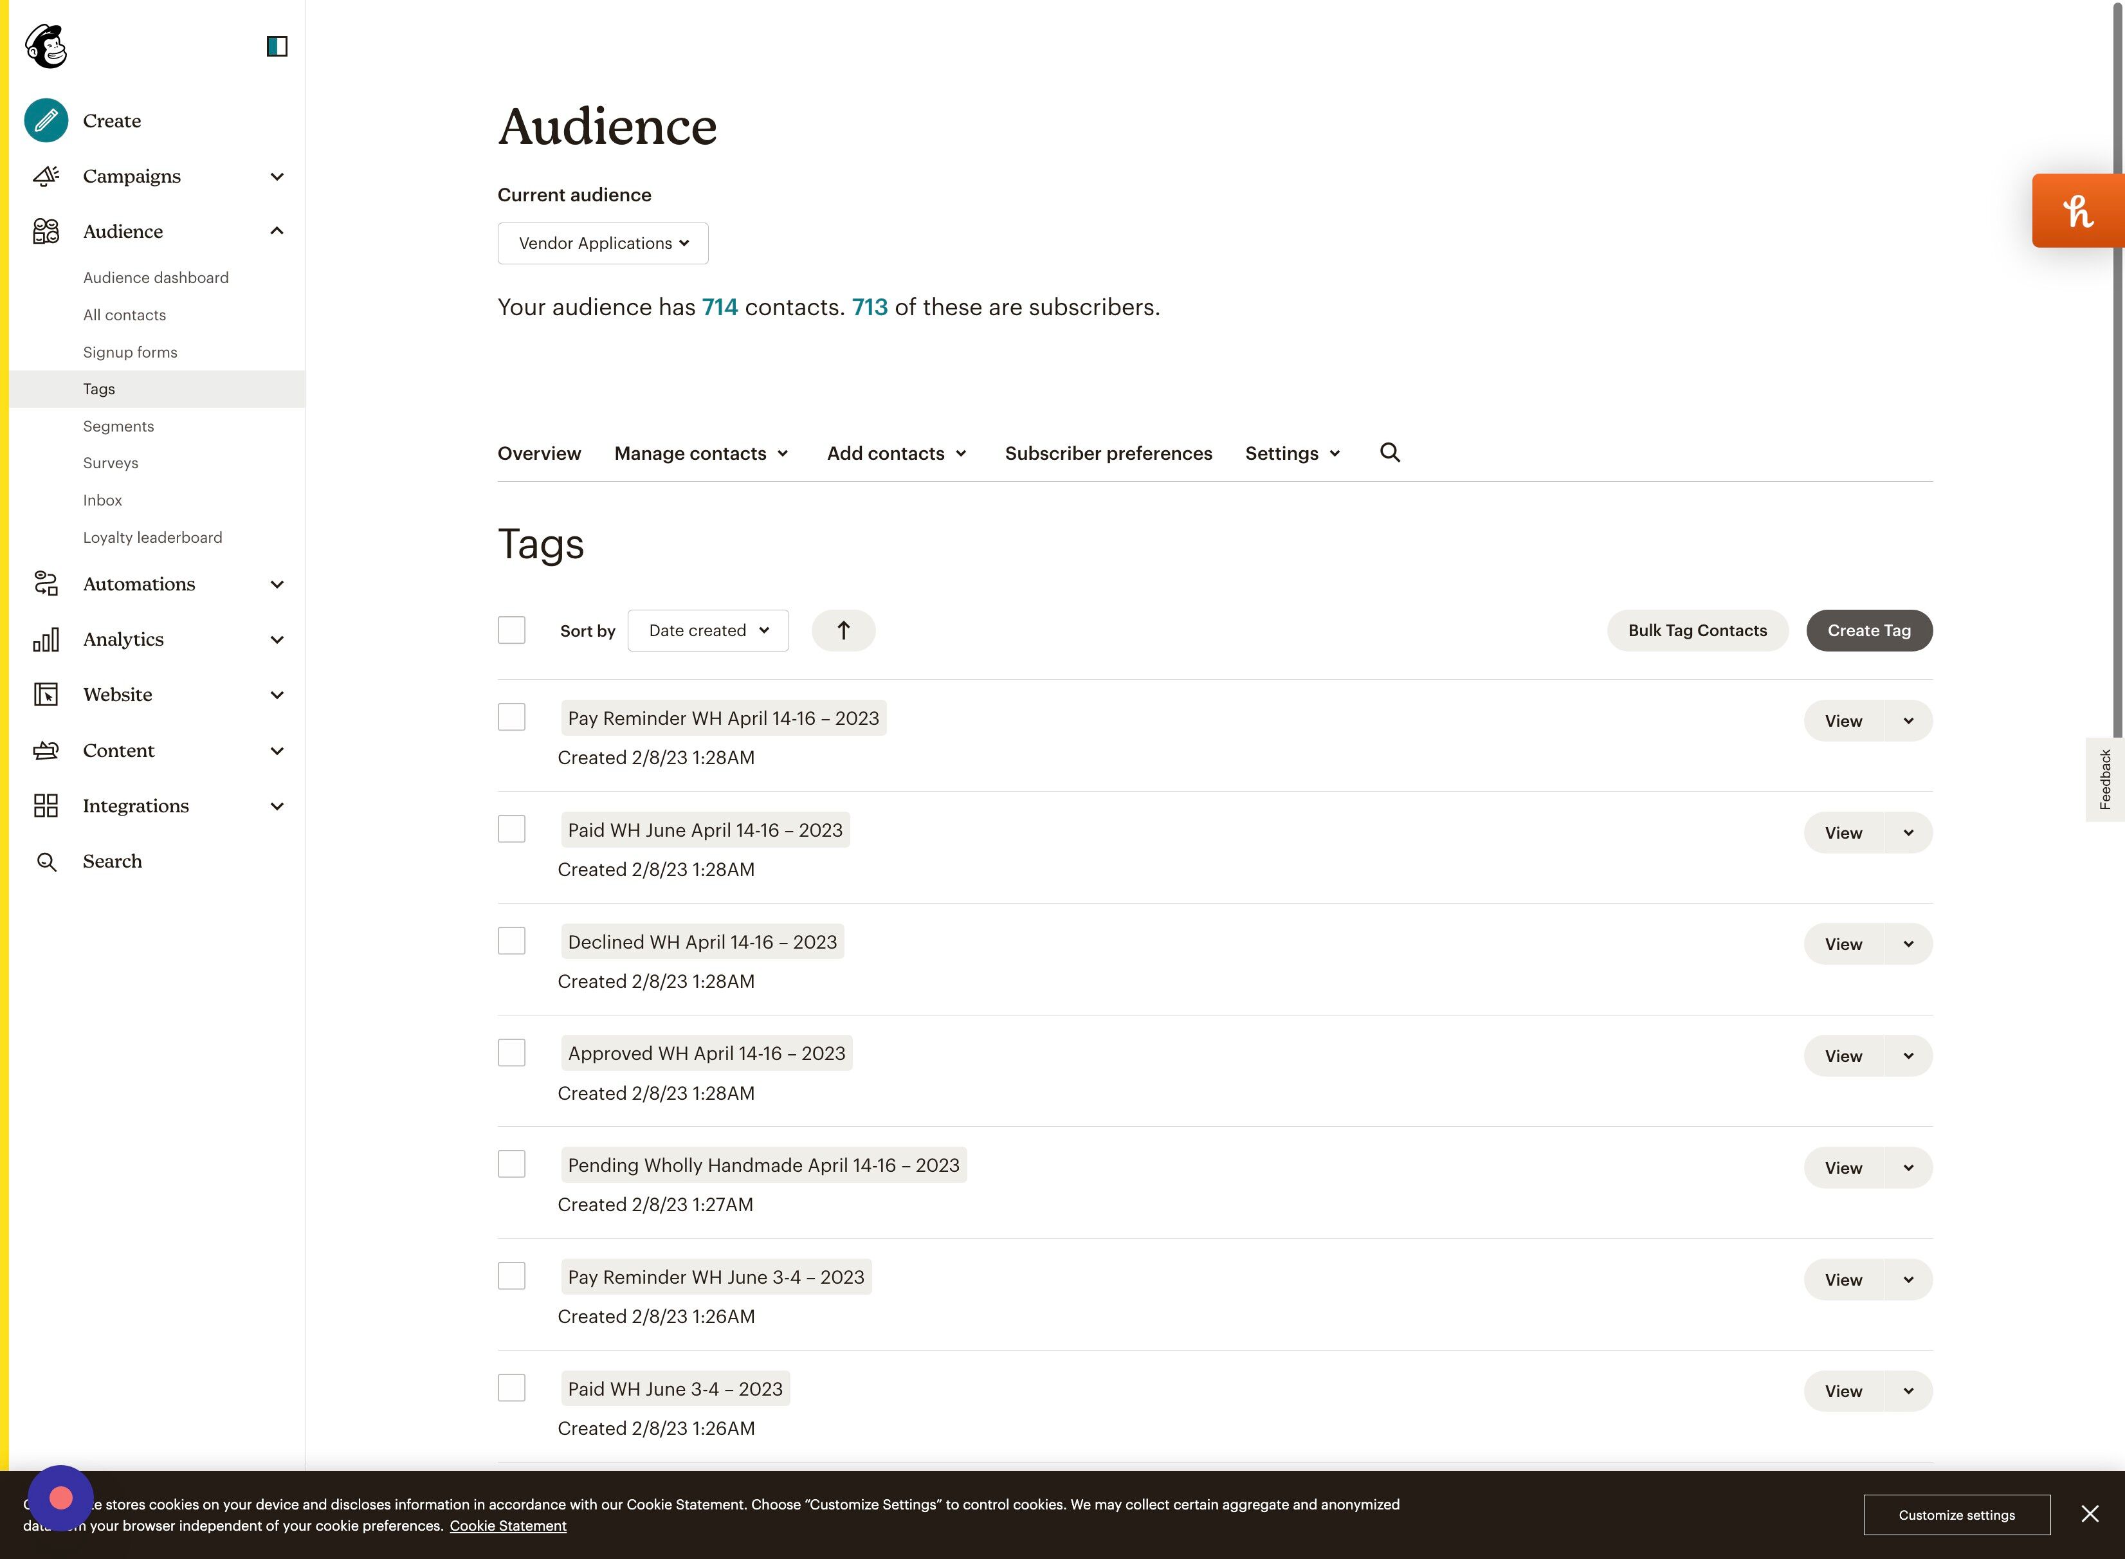Check the Pay Reminder WH April 14-16 checkbox
Viewport: 2125px width, 1559px height.
coord(511,717)
